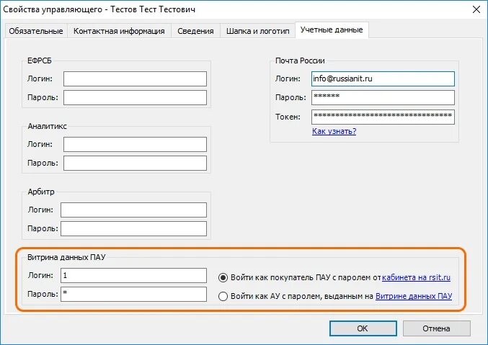Click the Арбитр login field
488x345 pixels.
[133, 210]
